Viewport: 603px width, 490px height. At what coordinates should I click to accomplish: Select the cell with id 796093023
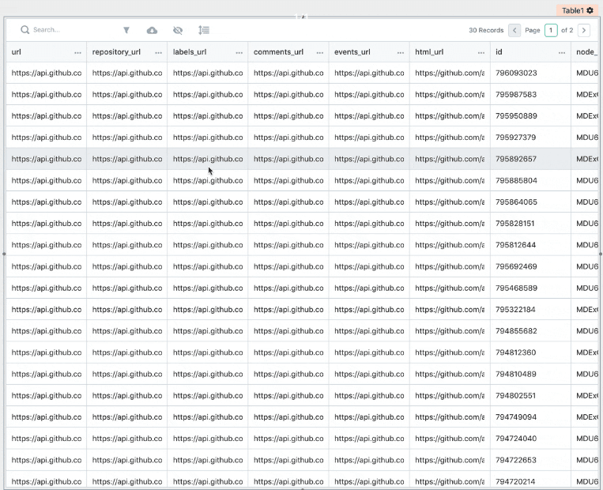pos(531,73)
